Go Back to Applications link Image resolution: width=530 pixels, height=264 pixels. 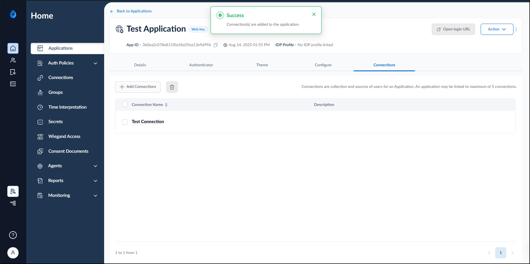click(x=131, y=11)
